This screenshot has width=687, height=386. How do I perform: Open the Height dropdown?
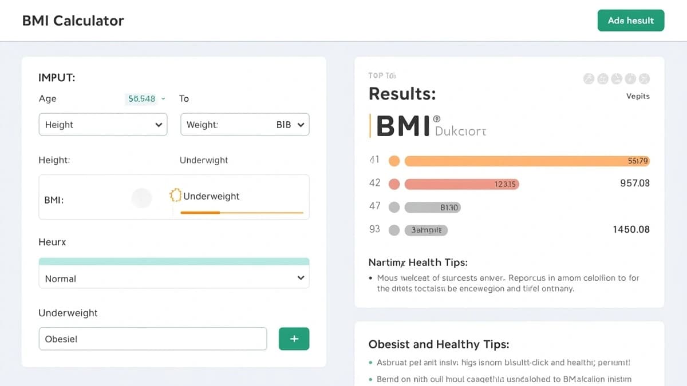(x=103, y=124)
